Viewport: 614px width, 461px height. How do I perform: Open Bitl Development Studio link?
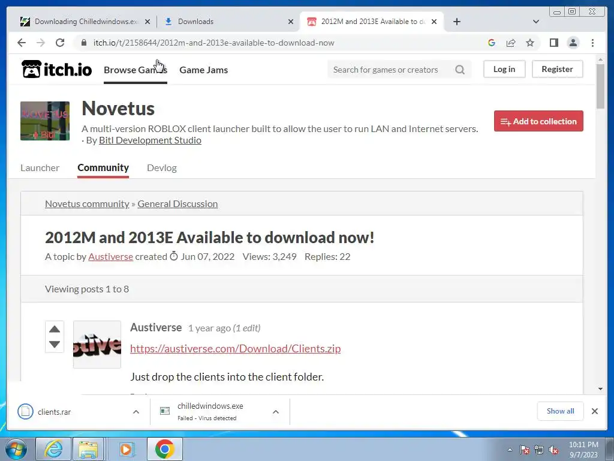[150, 140]
